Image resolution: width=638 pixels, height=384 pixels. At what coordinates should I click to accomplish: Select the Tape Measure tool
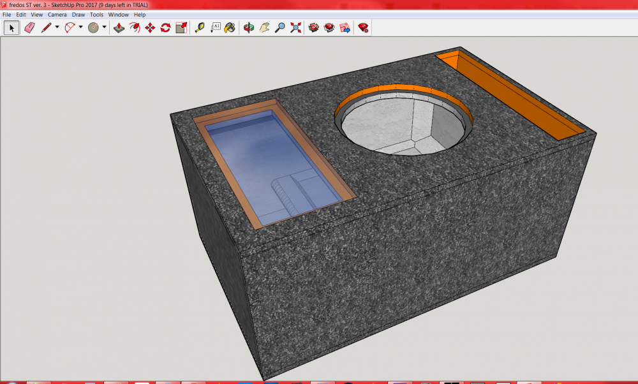pyautogui.click(x=199, y=27)
